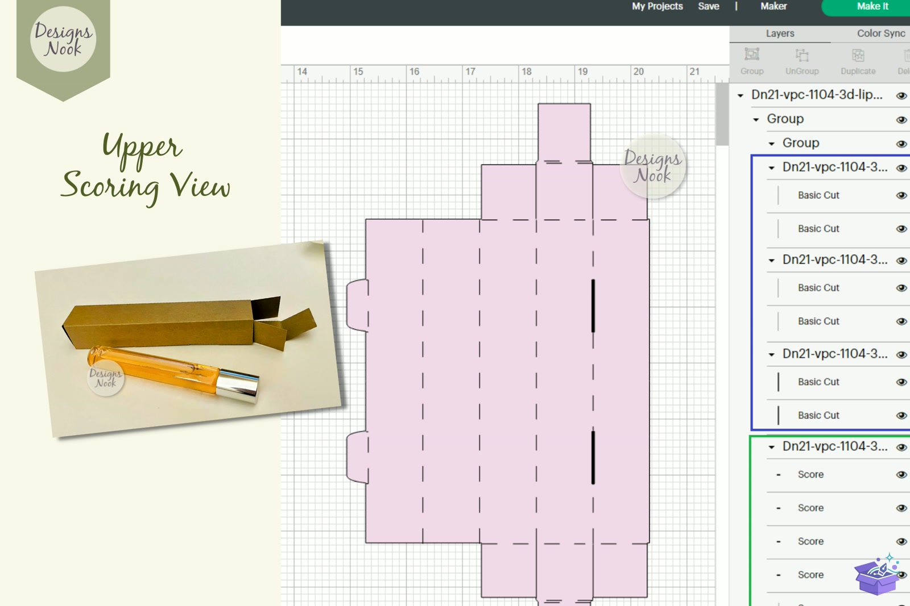Click the Duplicate icon
Image resolution: width=910 pixels, height=606 pixels.
point(858,61)
